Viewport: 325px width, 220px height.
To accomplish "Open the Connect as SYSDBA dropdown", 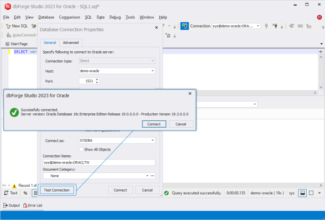I will tap(153, 140).
